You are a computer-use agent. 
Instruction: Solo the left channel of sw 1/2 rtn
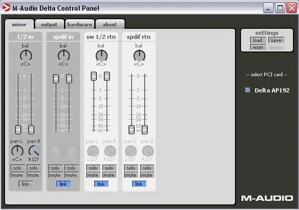[x=93, y=168]
